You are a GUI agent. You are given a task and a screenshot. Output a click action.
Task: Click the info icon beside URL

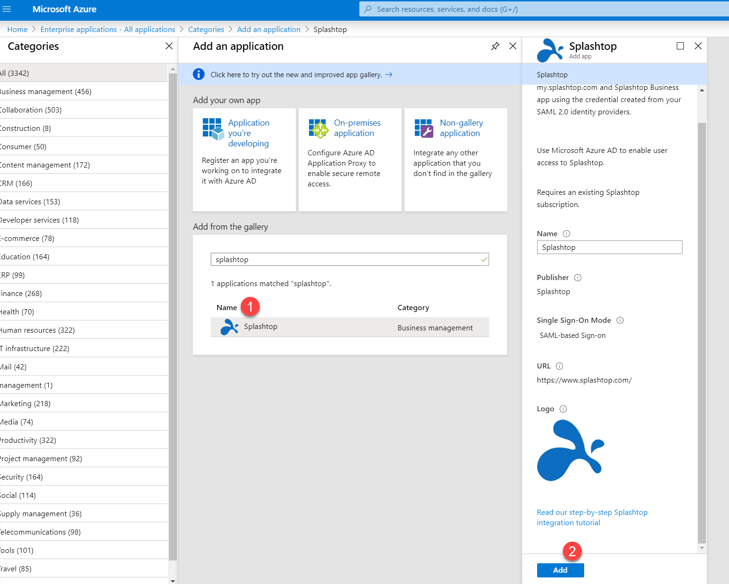click(x=559, y=366)
